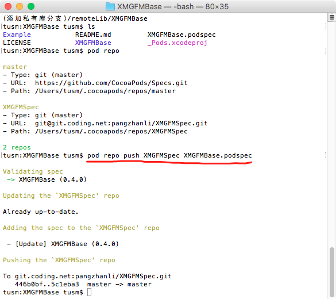
Task: Click the _Pods.xcodeproj entry in listing
Action: (177, 43)
